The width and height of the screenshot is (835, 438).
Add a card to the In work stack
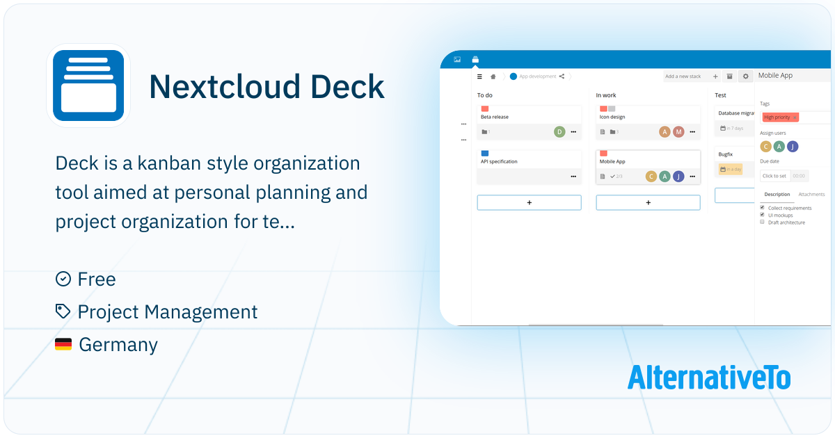(648, 202)
